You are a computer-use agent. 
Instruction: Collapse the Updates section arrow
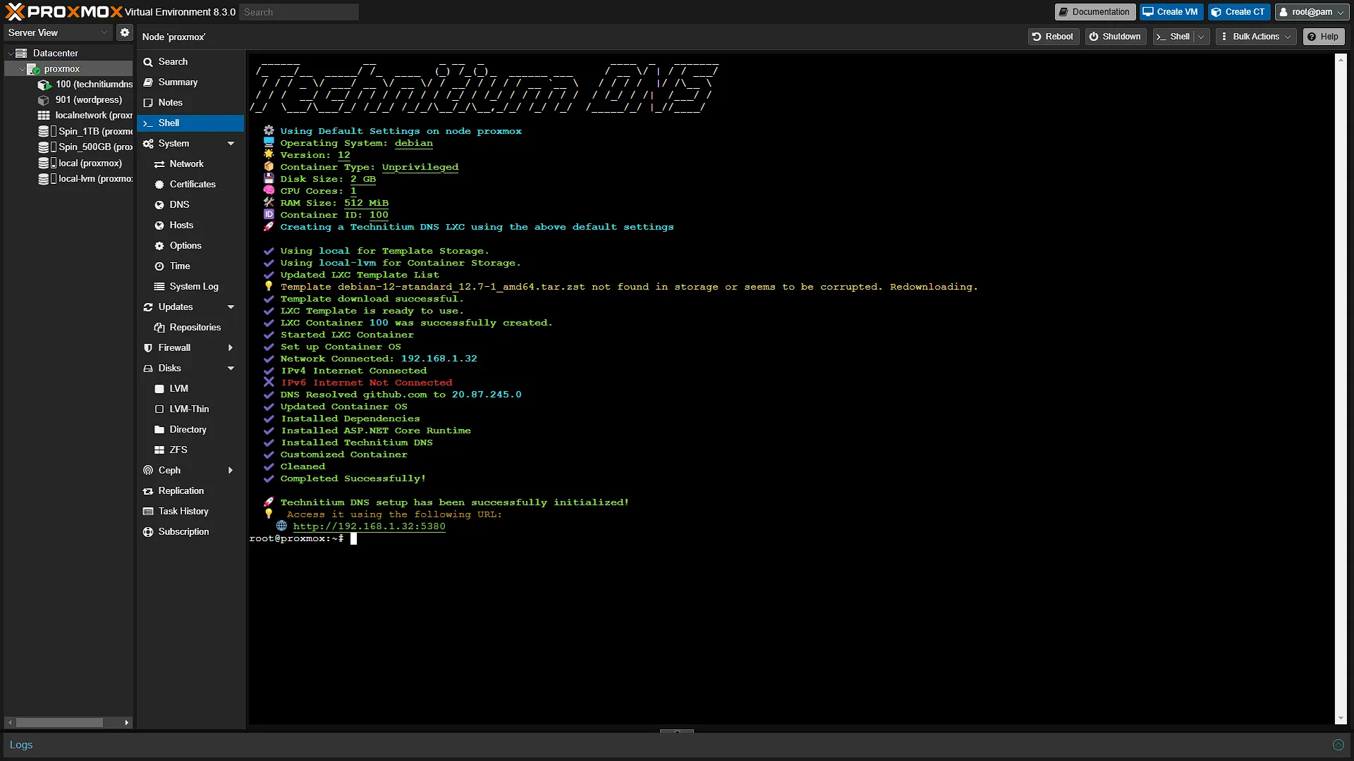pyautogui.click(x=231, y=307)
